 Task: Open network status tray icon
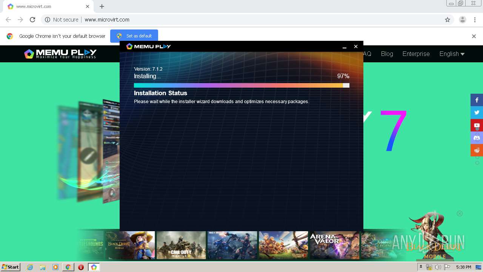(x=429, y=267)
